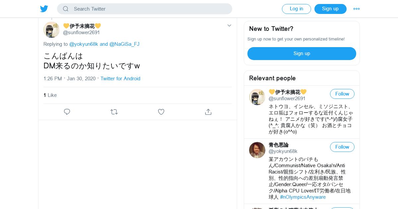Open the @NaGiSa_FJ mention link

pos(124,44)
